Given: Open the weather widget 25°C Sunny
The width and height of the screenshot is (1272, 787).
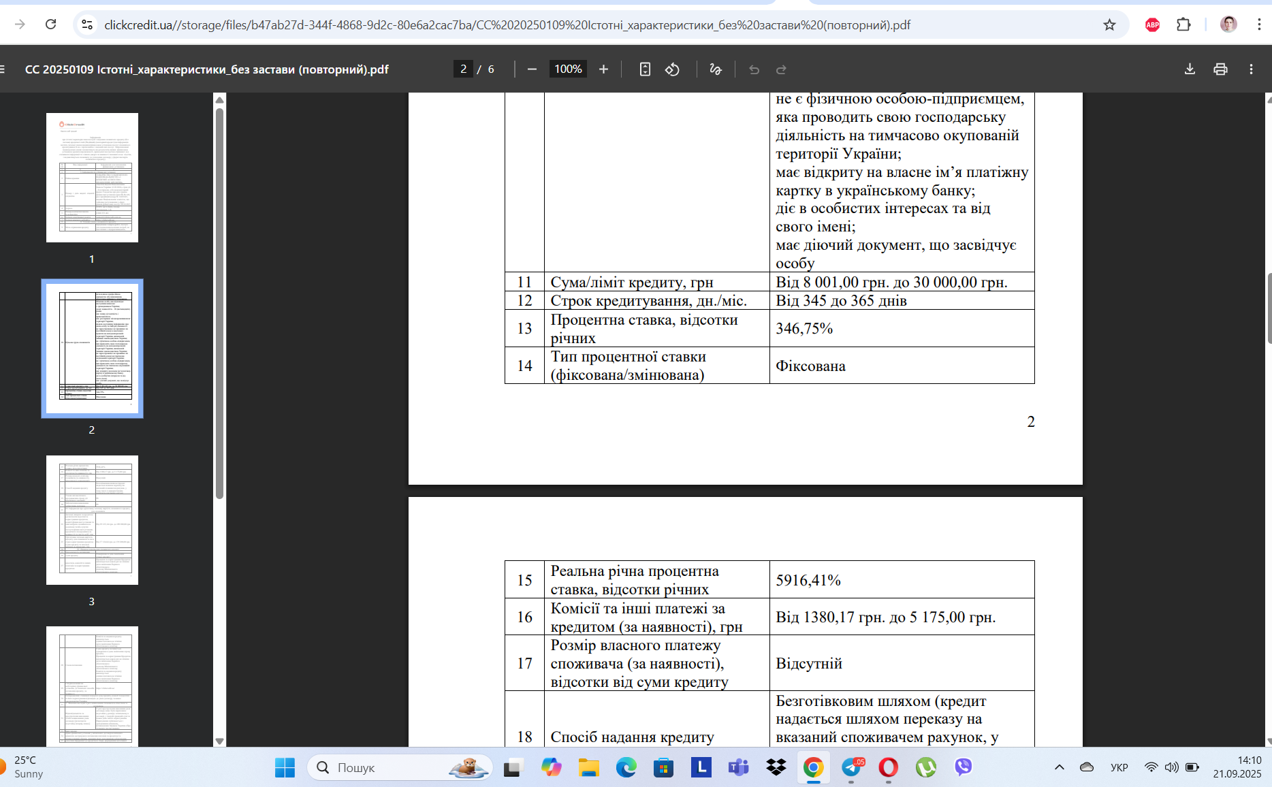Looking at the screenshot, I should pos(23,767).
